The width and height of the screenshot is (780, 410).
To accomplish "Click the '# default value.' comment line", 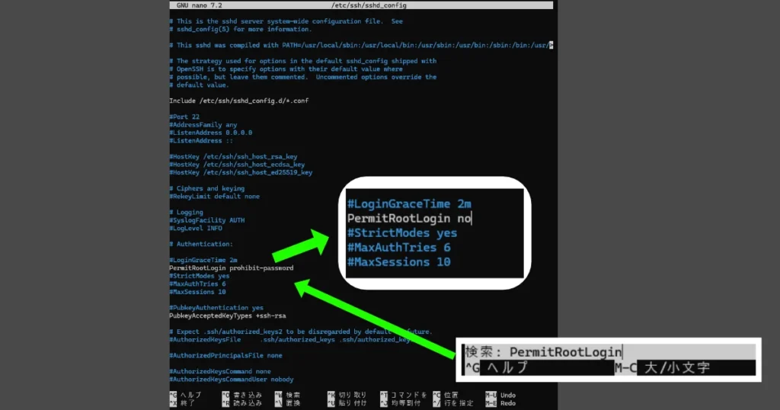I will (200, 85).
